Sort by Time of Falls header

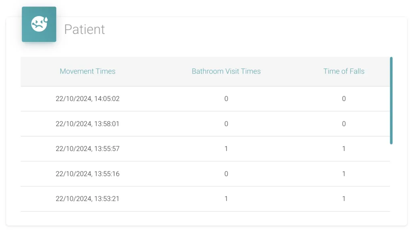tap(344, 71)
